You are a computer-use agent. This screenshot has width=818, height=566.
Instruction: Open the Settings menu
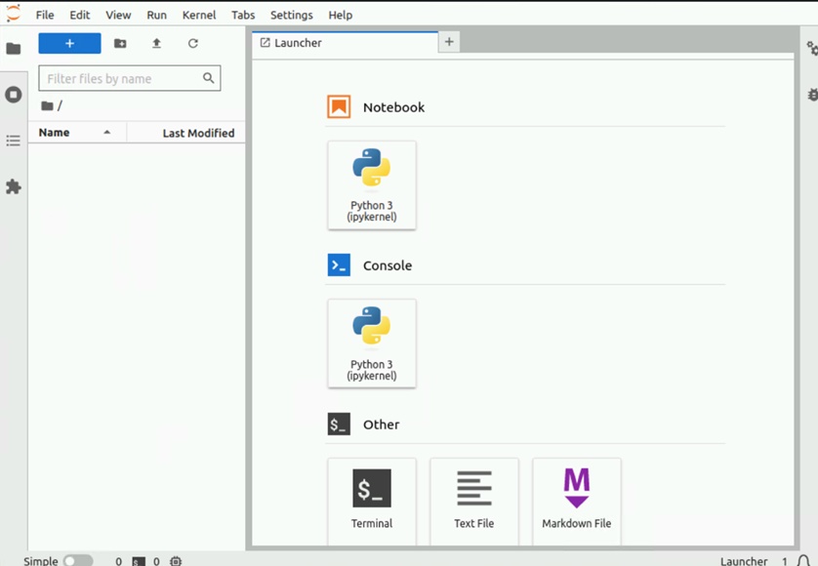coord(292,16)
